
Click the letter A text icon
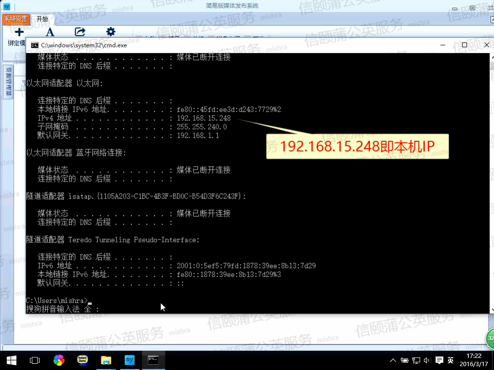50,32
